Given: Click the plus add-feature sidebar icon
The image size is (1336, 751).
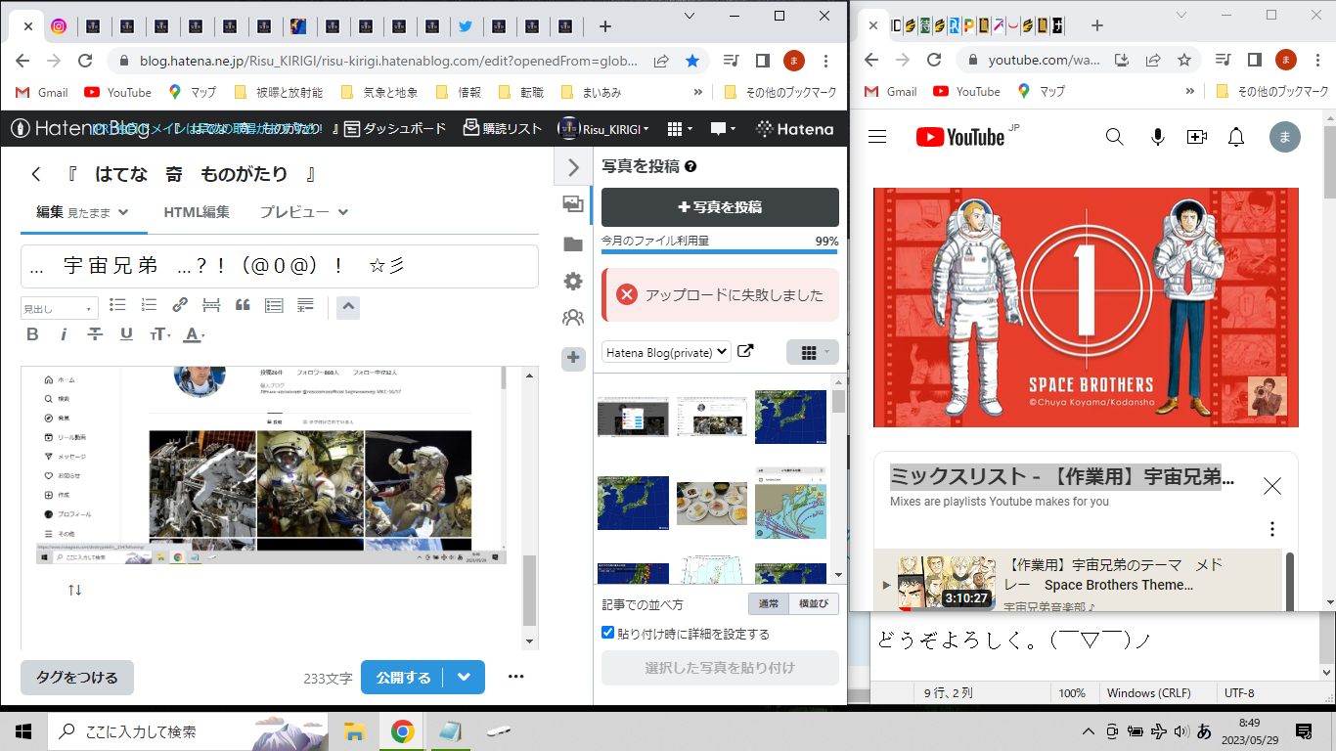Looking at the screenshot, I should click(x=573, y=358).
